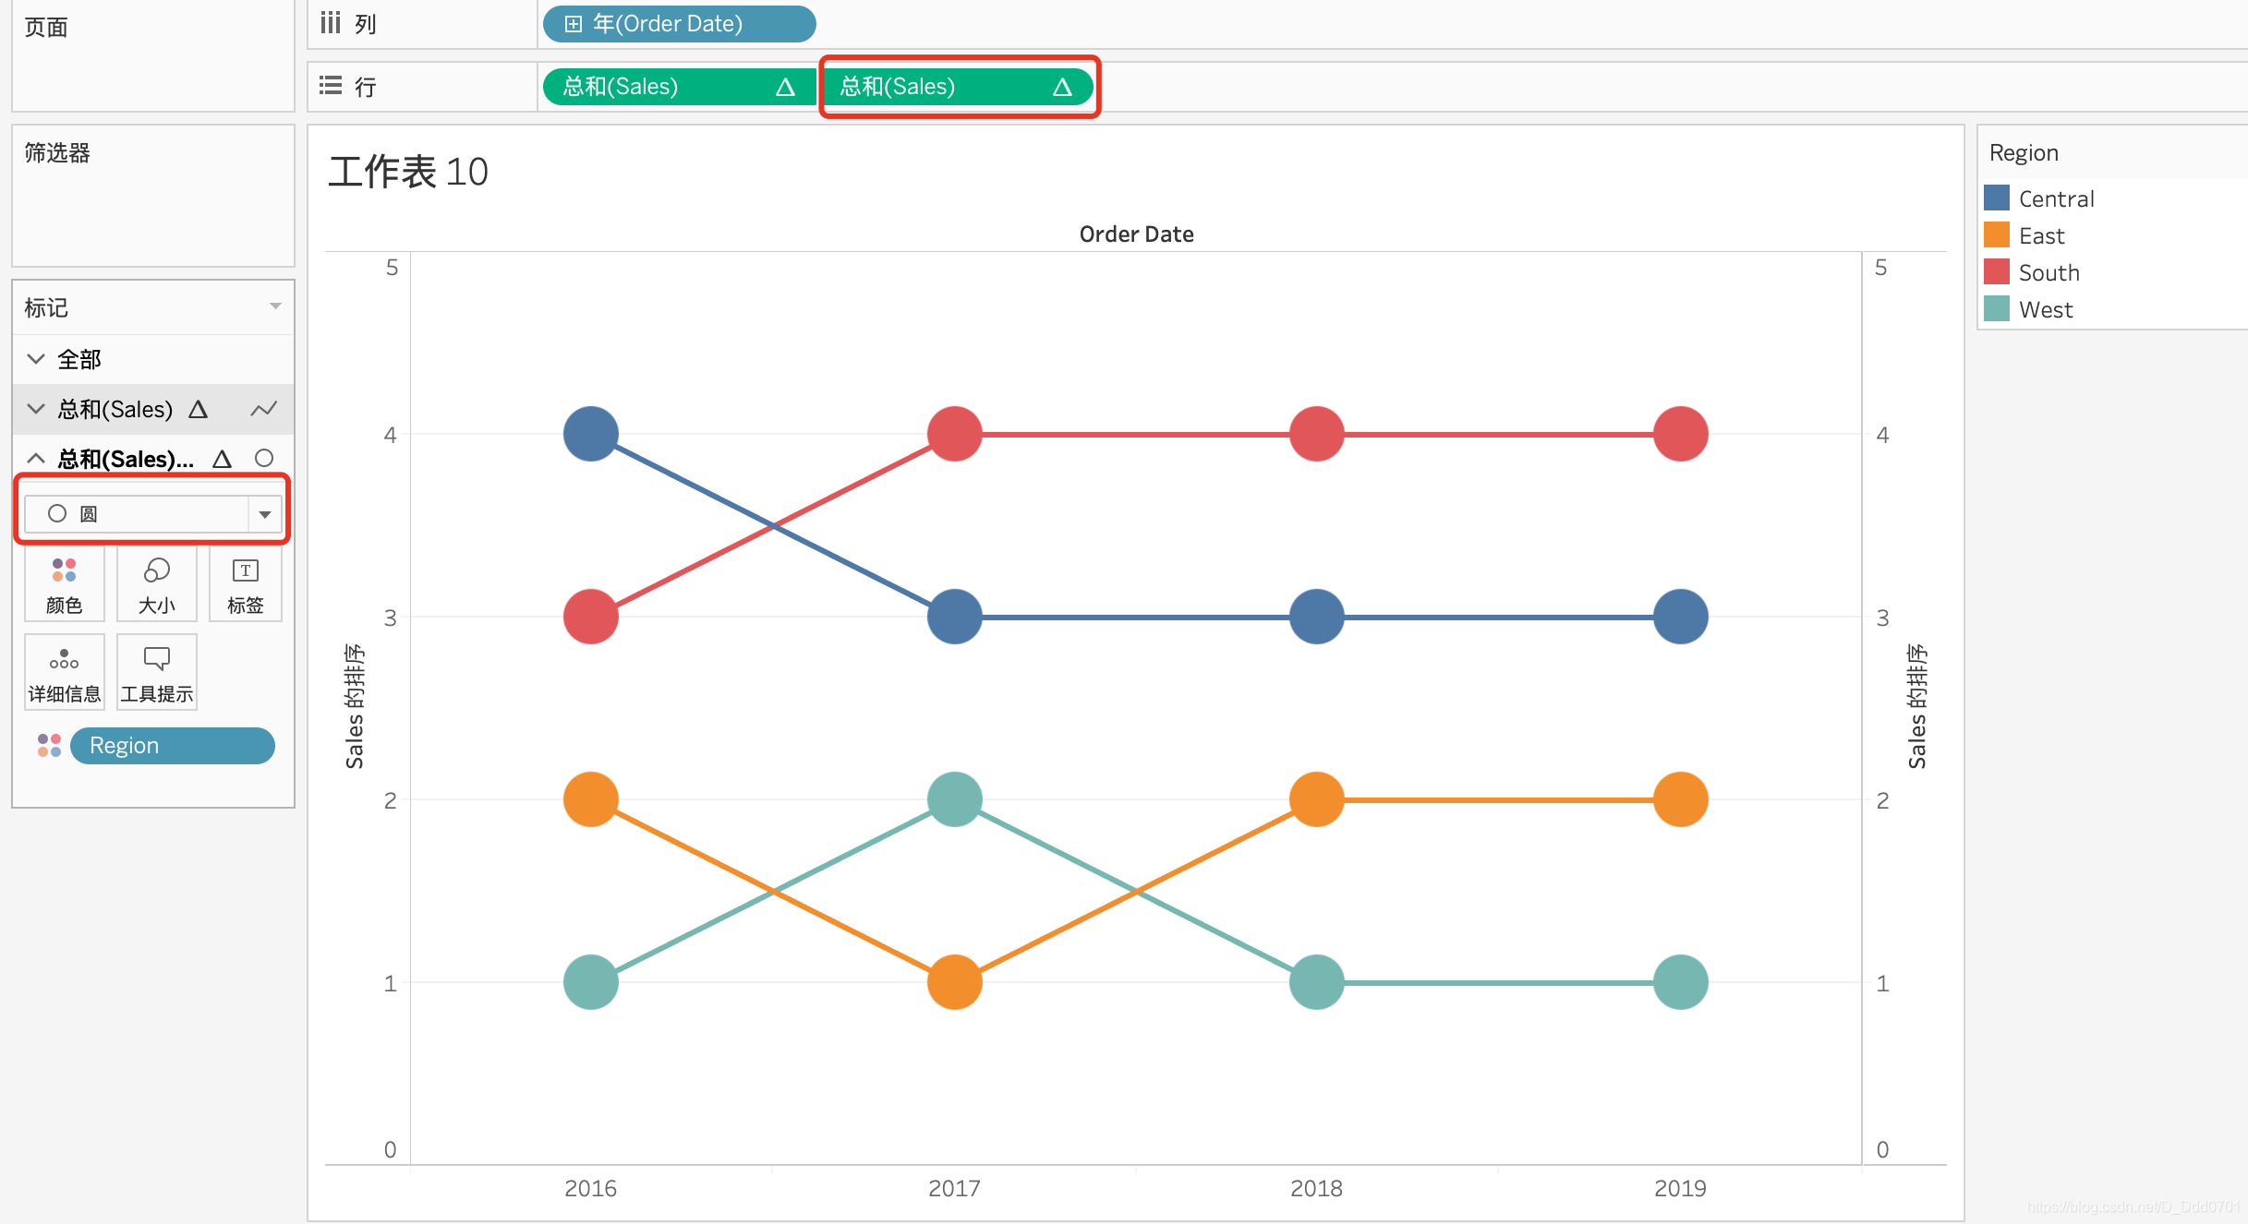Click the Region legend title
2248x1224 pixels.
pos(2024,153)
